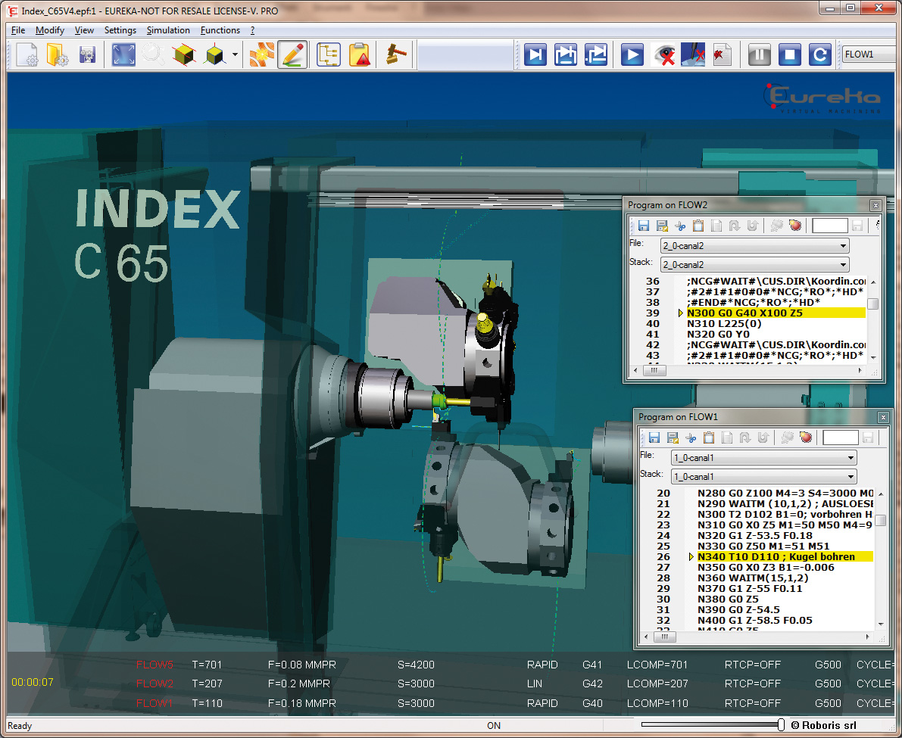Close the Program on FLOW1 panel
The image size is (902, 738).
(x=884, y=417)
